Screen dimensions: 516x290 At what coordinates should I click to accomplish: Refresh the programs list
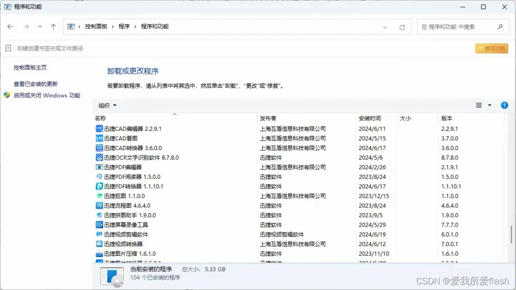point(402,27)
